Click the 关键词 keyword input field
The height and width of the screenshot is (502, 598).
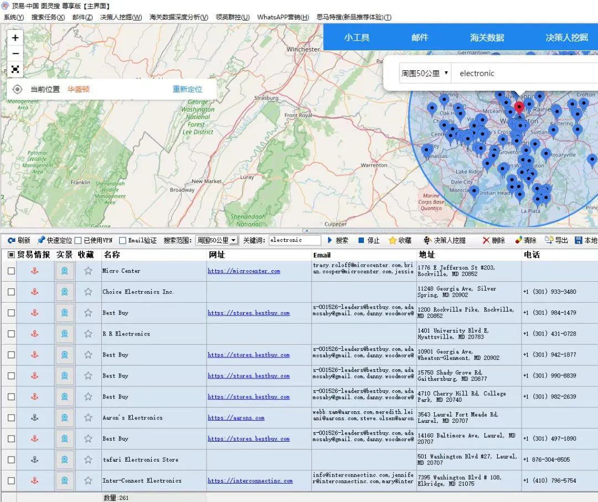[x=295, y=240]
